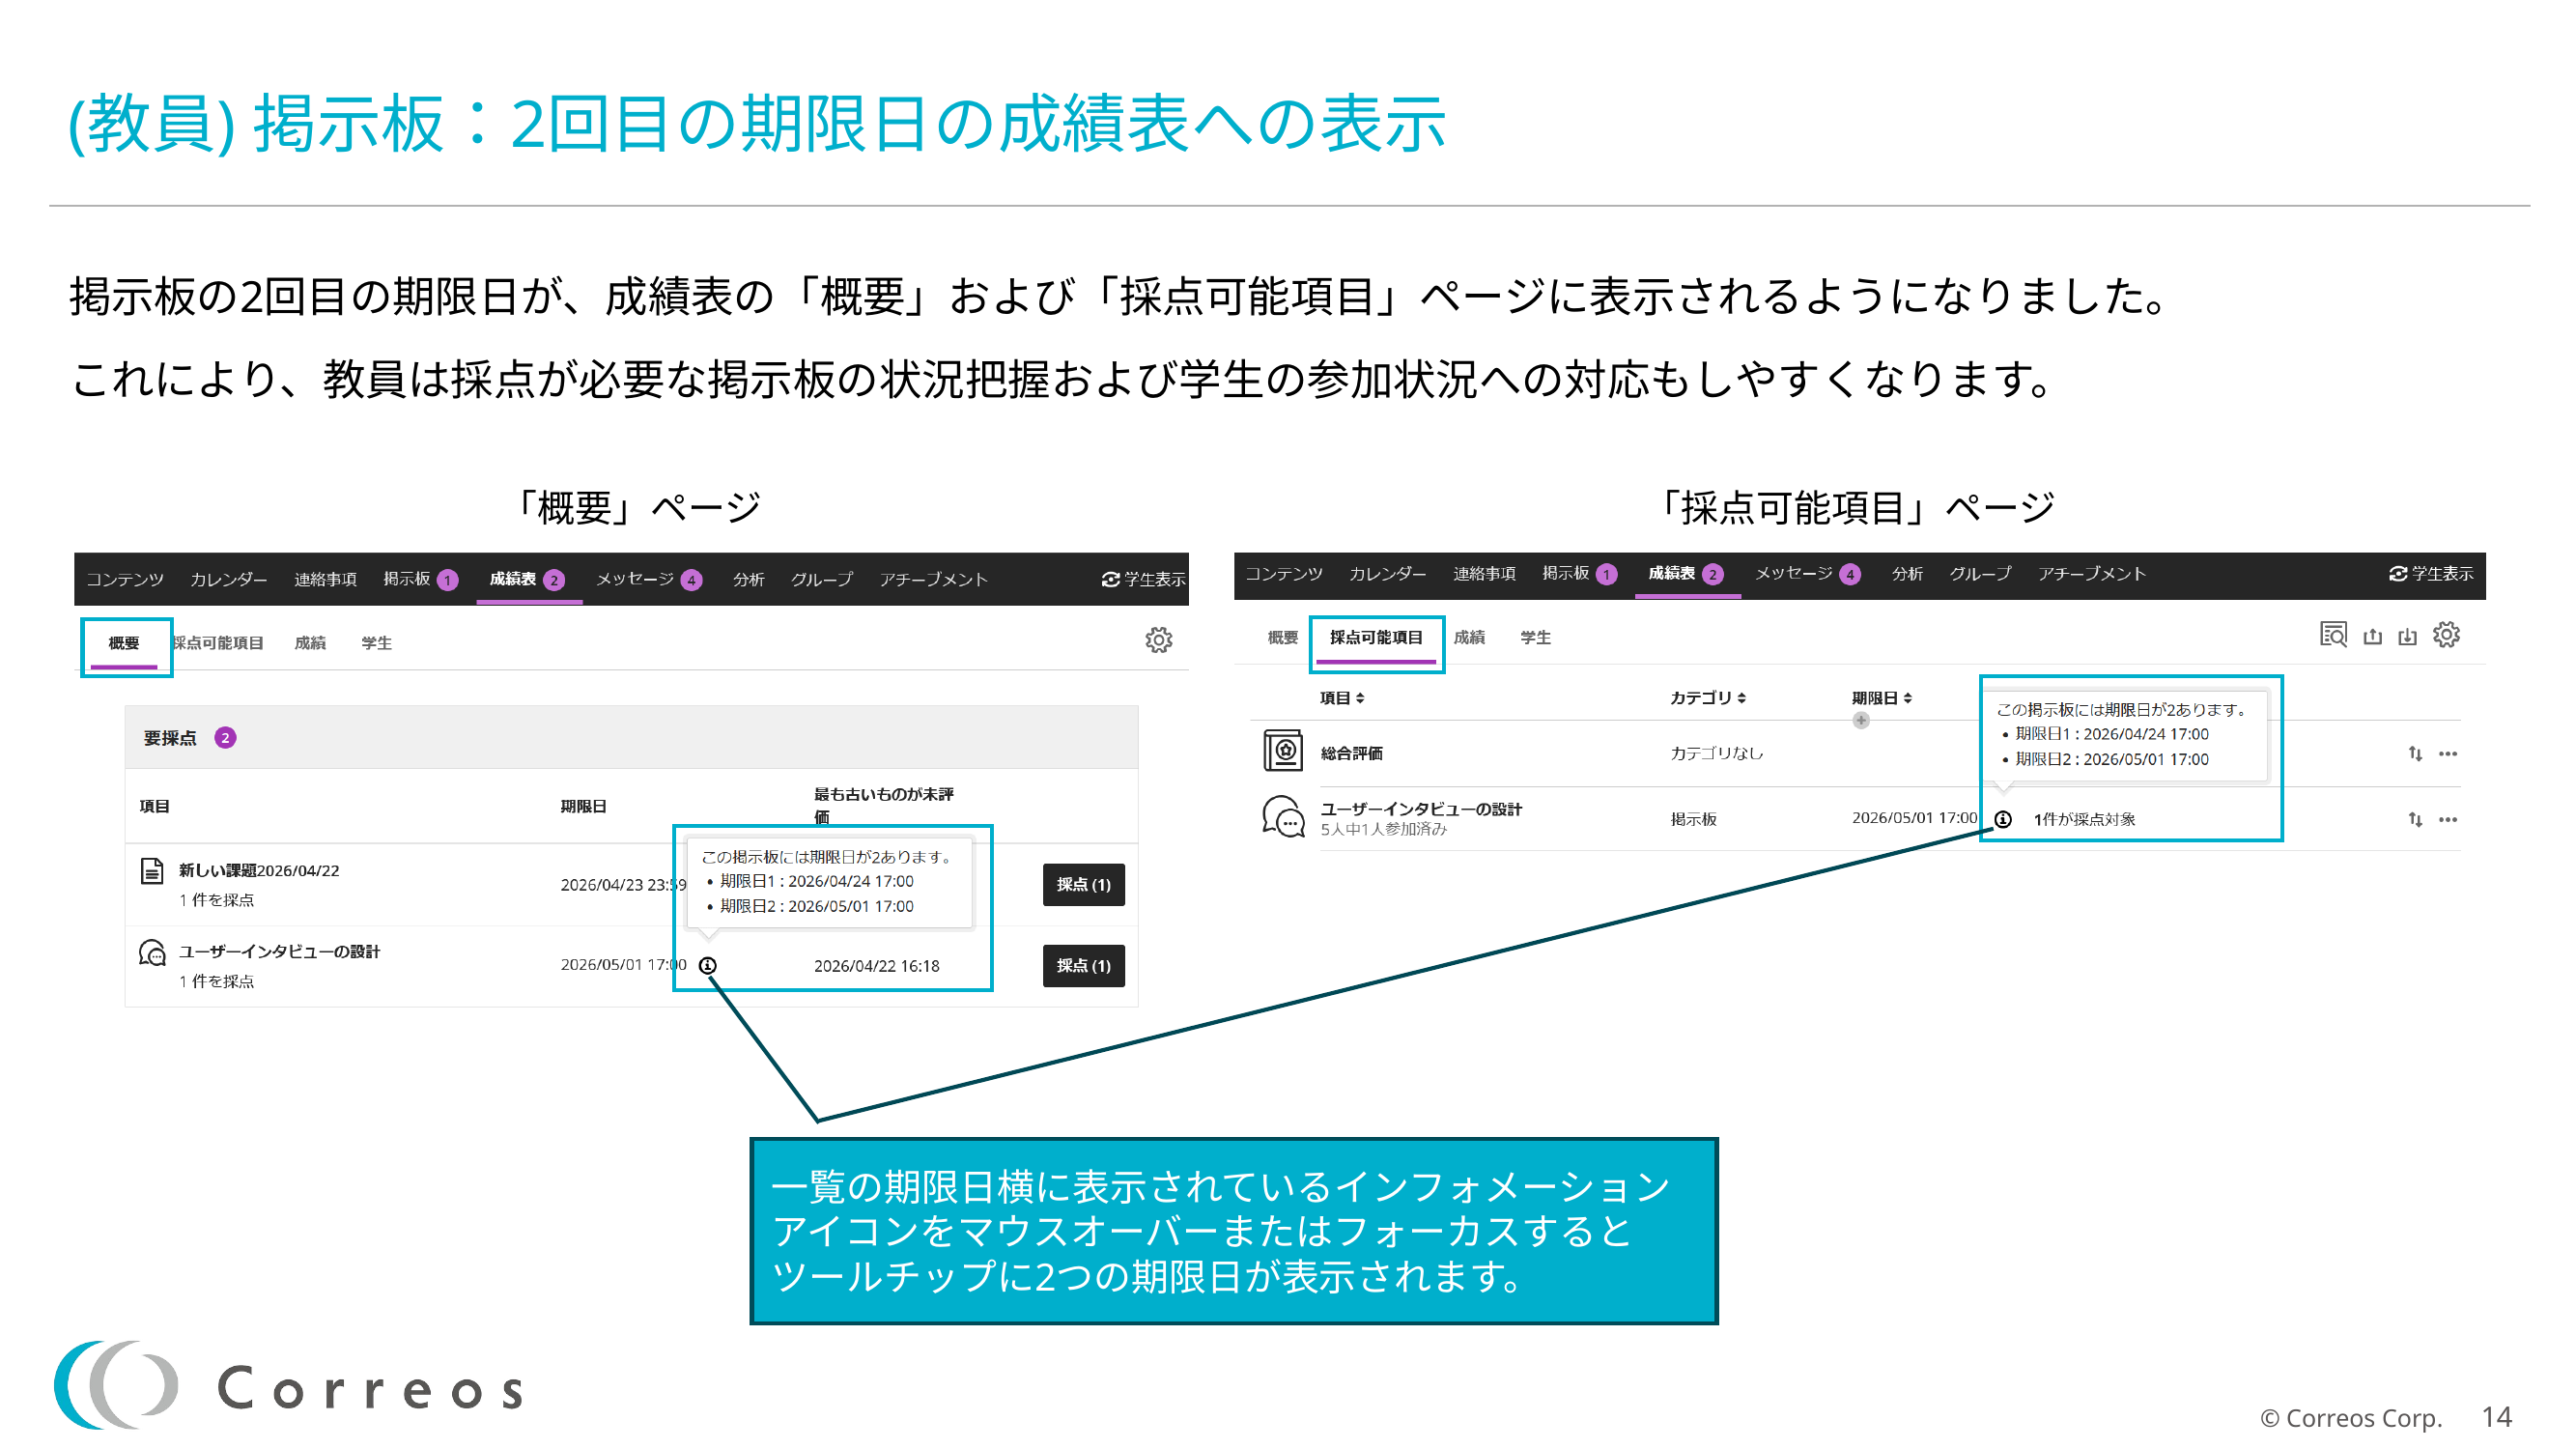Viewport: 2576px width, 1449px height.
Task: Click the info icon beside 2026/05/01 17:00 in 要採点 list
Action: 707,965
